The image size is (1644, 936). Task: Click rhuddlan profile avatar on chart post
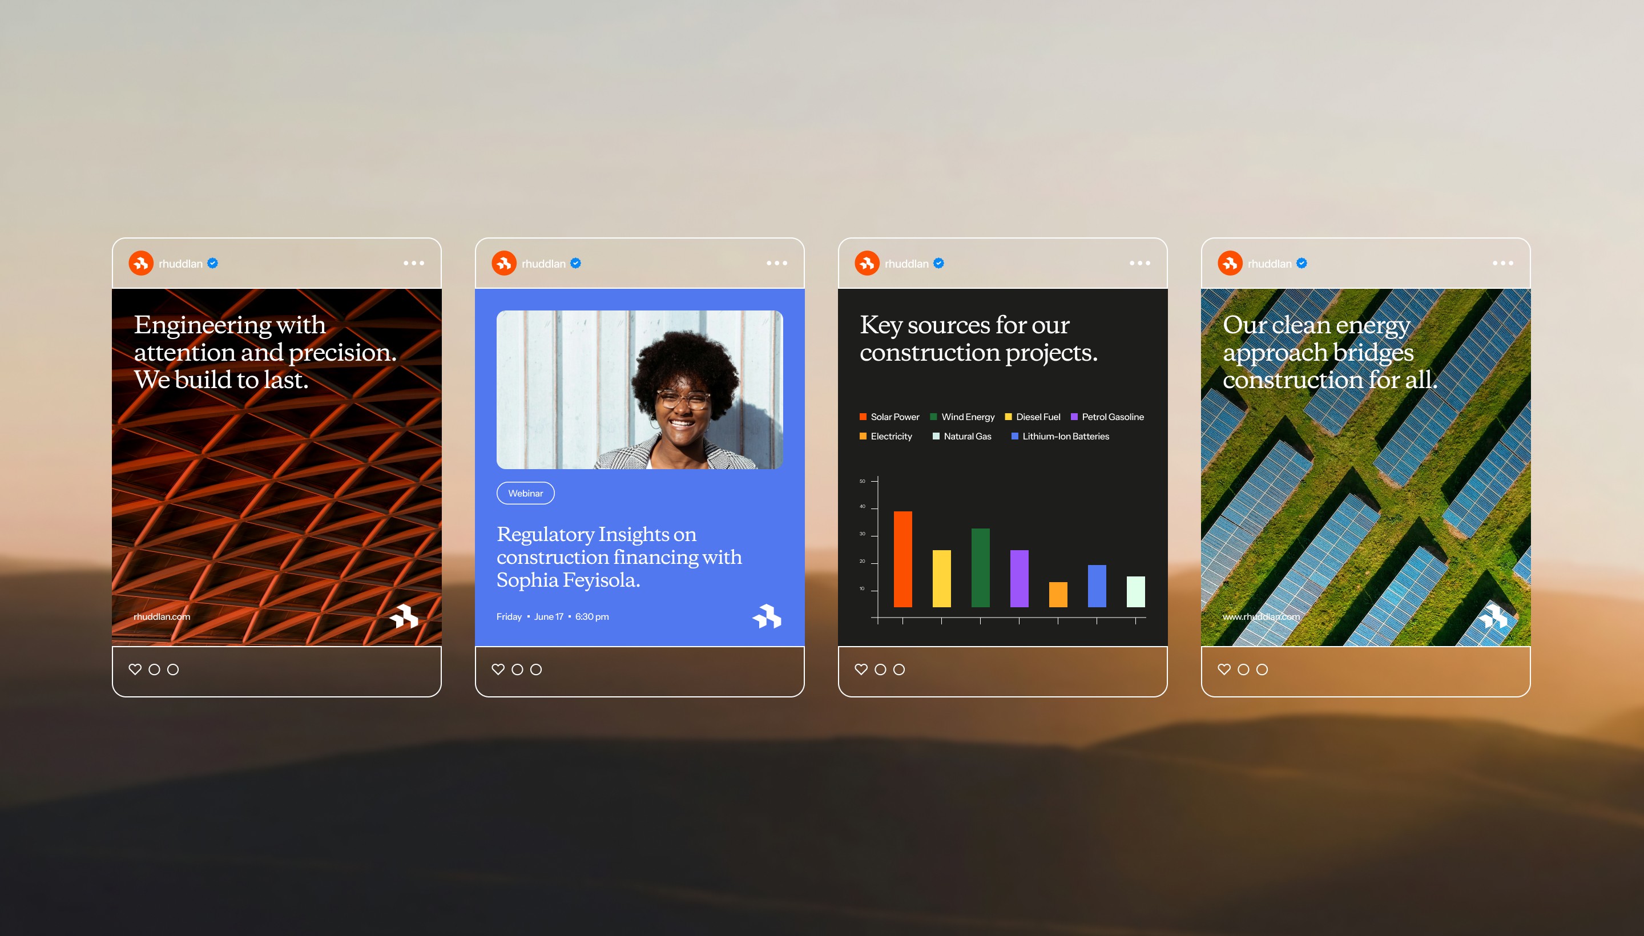(x=867, y=263)
